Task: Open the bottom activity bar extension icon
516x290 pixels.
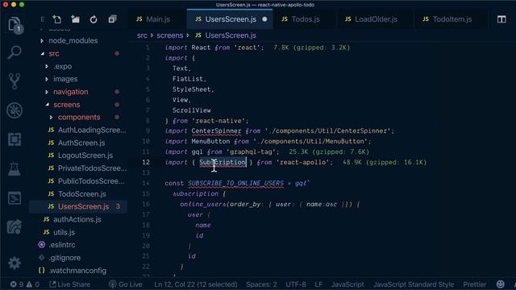Action: click(x=15, y=227)
